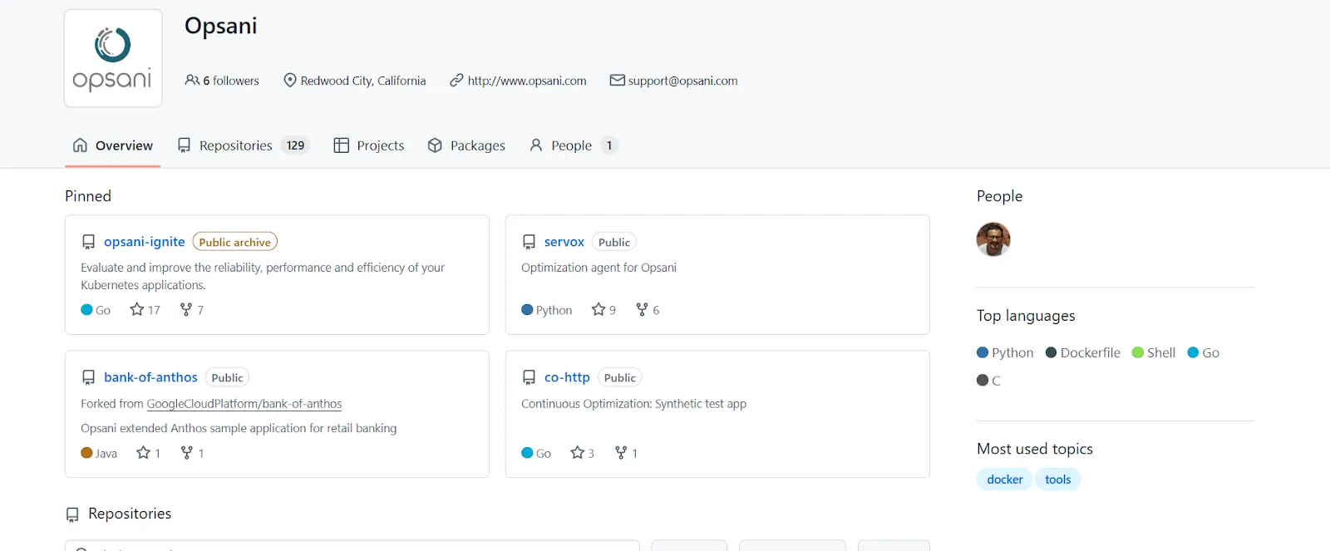Click the star icon on bank-of-anthos card
Image resolution: width=1330 pixels, height=551 pixels.
[x=143, y=452]
